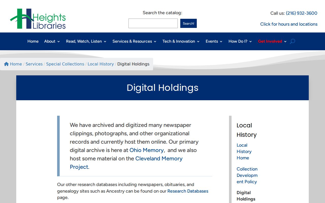Open the Get Involved menu item
This screenshot has height=203, width=325.
[270, 41]
